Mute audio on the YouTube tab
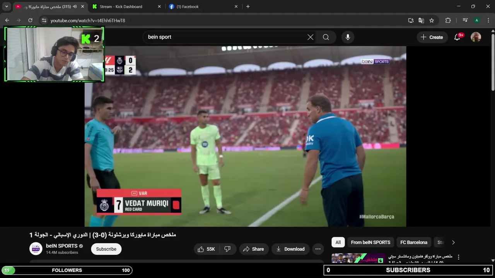Screen dimensions: 495x278 [75, 7]
